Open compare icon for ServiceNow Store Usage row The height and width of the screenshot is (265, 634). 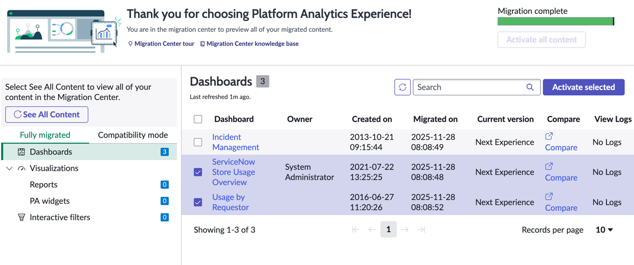tap(549, 166)
